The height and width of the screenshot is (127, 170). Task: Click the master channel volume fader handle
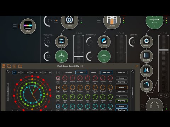164,50
